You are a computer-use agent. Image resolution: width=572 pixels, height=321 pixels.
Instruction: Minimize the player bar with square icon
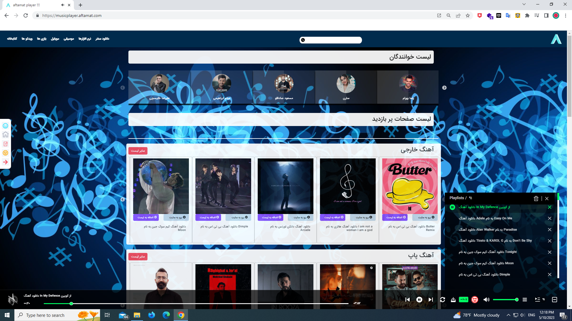tap(554, 300)
